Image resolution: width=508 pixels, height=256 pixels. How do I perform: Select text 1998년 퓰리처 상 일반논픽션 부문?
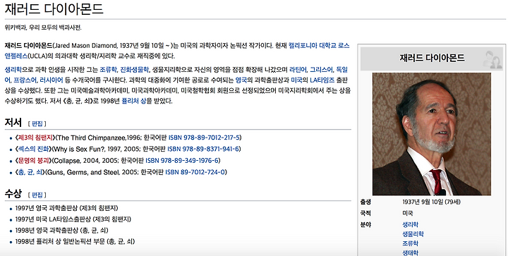[61, 241]
